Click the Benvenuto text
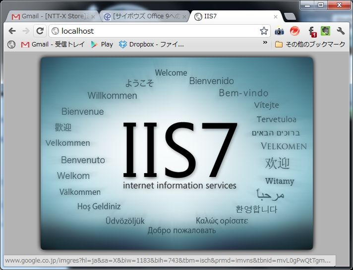The width and height of the screenshot is (353, 270). point(83,160)
